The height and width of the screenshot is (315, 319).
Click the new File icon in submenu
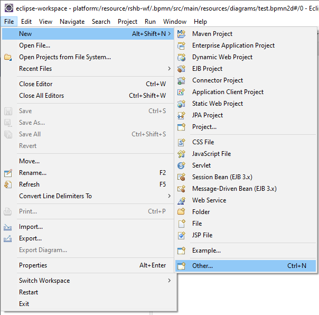pos(181,224)
